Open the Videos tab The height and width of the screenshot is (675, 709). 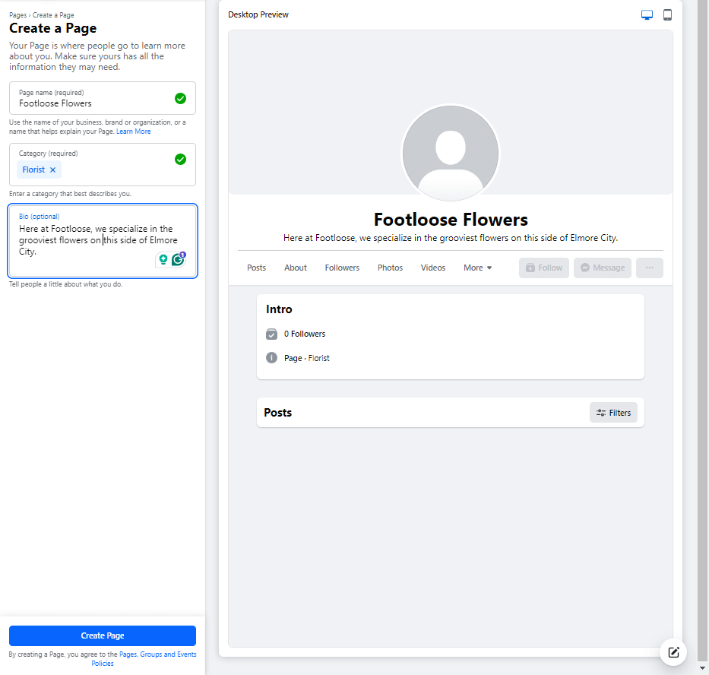[432, 267]
